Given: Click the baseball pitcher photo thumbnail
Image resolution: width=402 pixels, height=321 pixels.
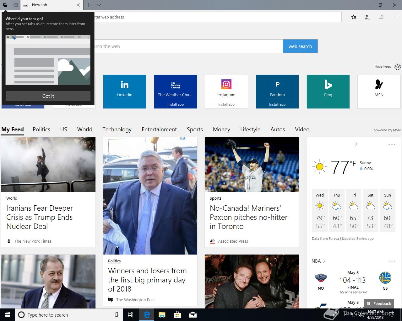Looking at the screenshot, I should 252,165.
